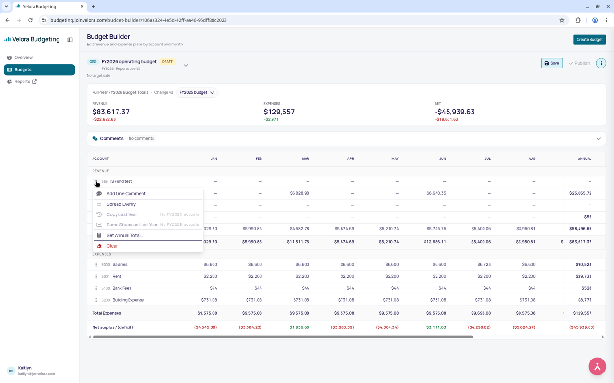614x383 pixels.
Task: Save the budget
Action: click(x=552, y=63)
